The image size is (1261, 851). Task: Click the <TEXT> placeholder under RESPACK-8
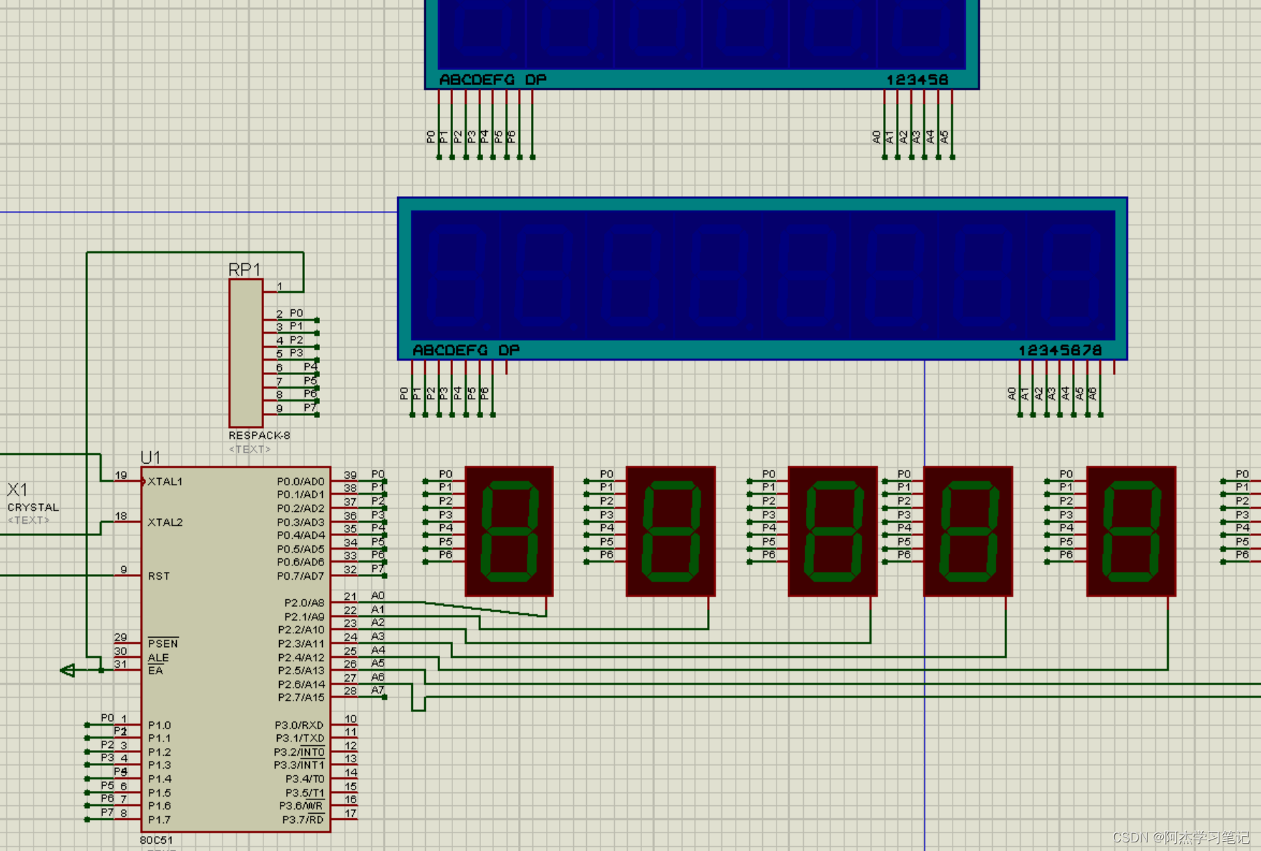(249, 449)
